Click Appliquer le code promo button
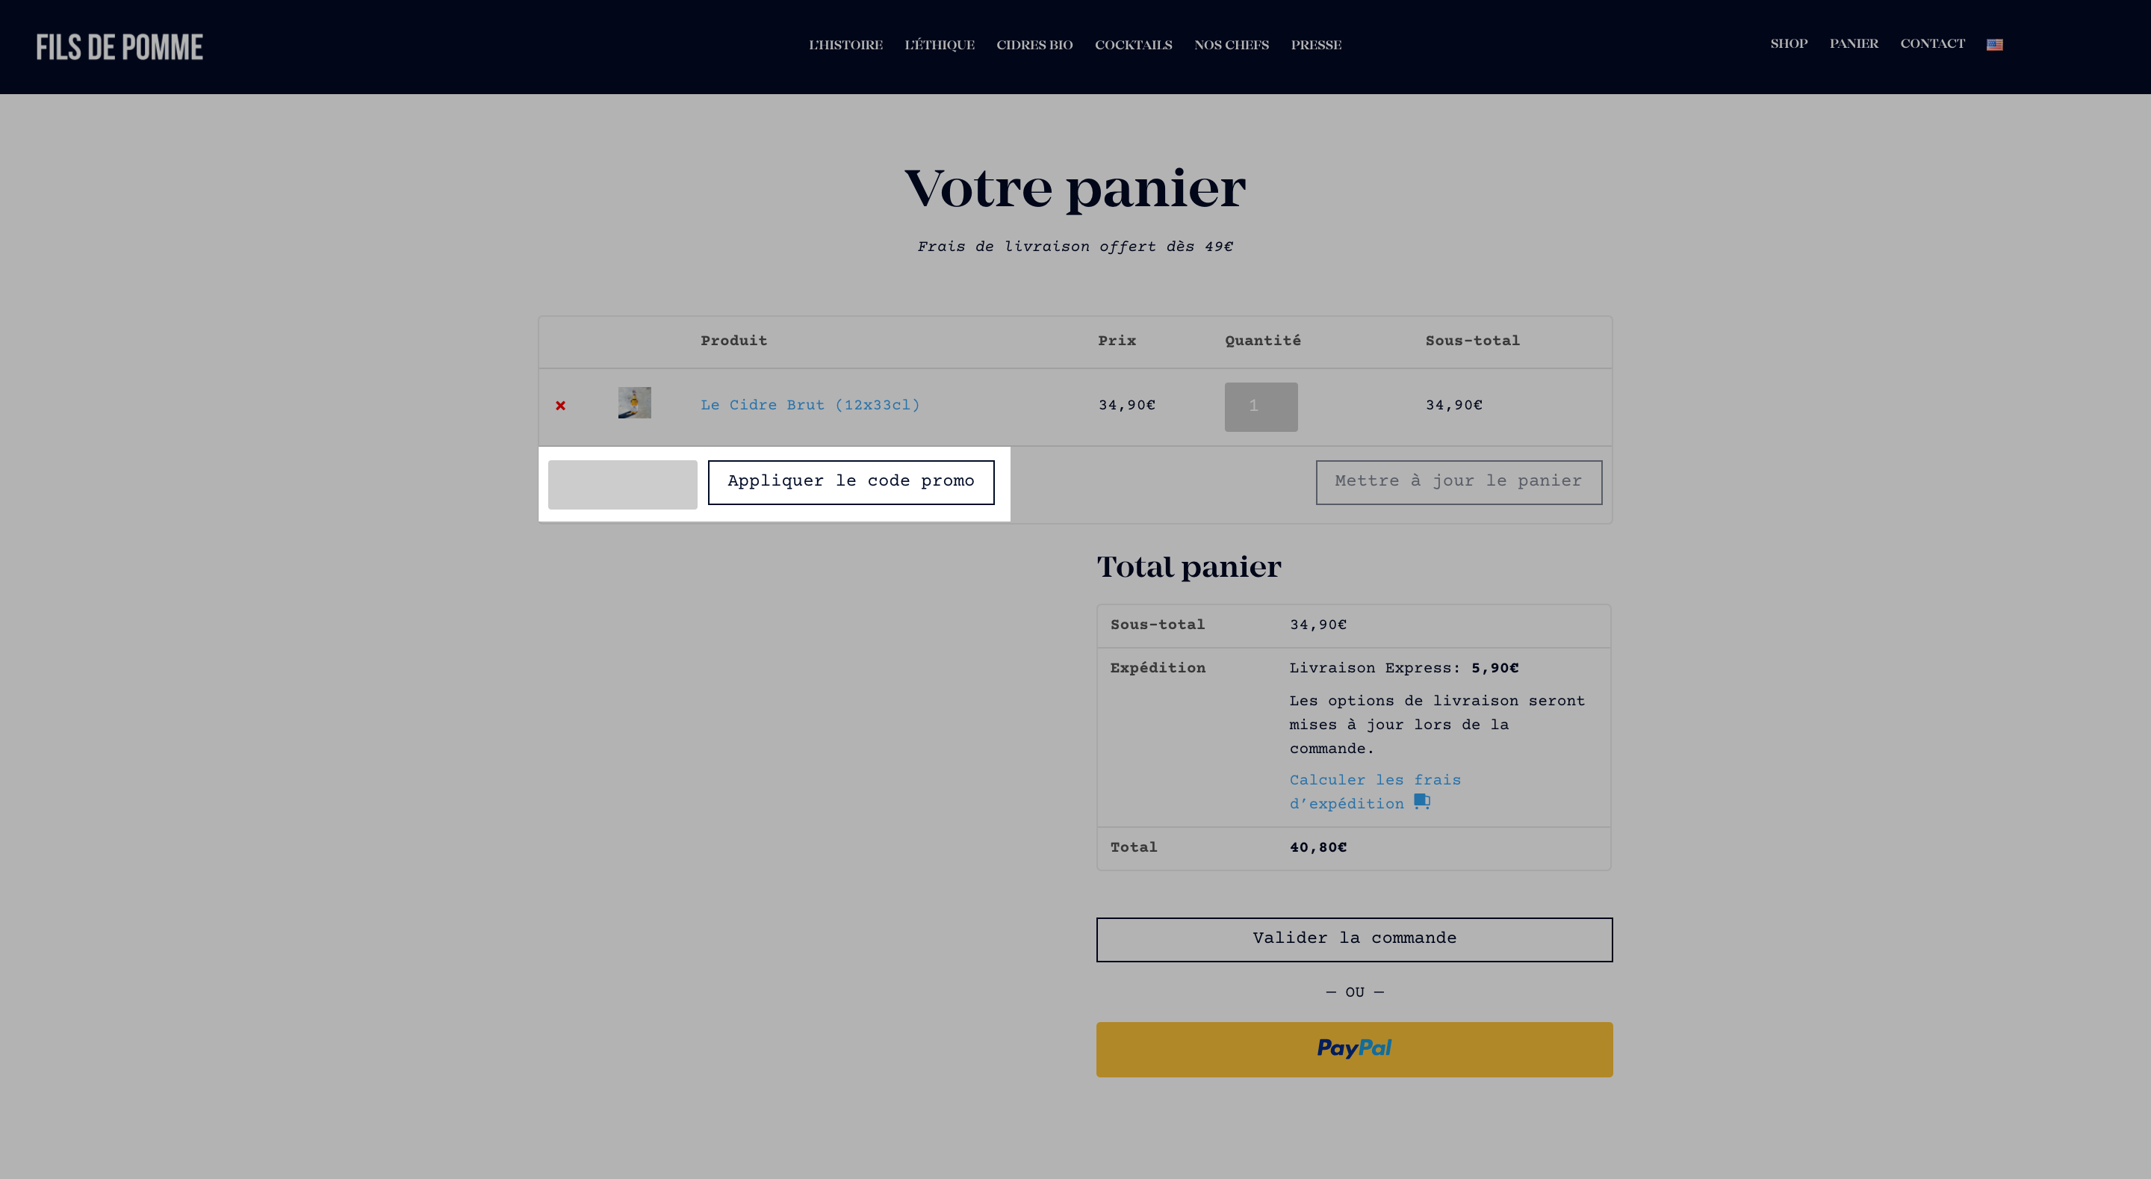The width and height of the screenshot is (2151, 1179). click(x=851, y=482)
